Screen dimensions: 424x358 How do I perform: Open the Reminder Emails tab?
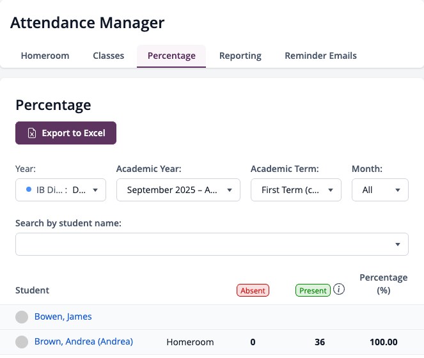(320, 56)
